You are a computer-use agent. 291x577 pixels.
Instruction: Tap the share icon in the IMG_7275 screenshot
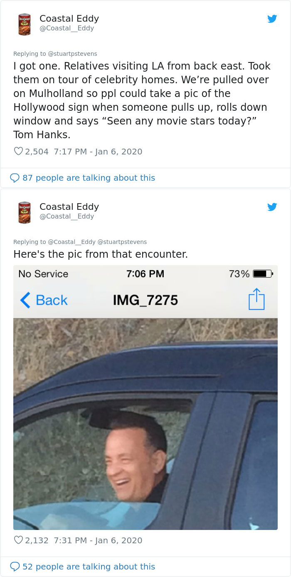257,300
